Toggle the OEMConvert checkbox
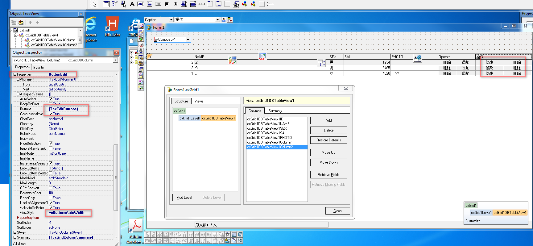 pos(51,188)
